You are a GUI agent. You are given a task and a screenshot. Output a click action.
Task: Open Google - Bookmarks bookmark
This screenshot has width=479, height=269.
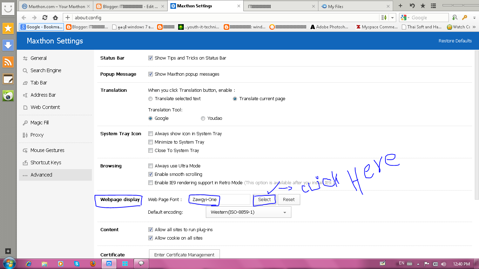click(x=41, y=27)
